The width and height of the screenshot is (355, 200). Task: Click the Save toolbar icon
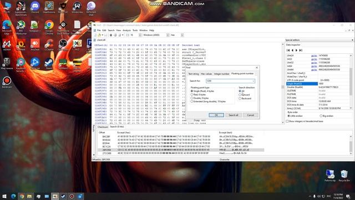[x=106, y=35]
